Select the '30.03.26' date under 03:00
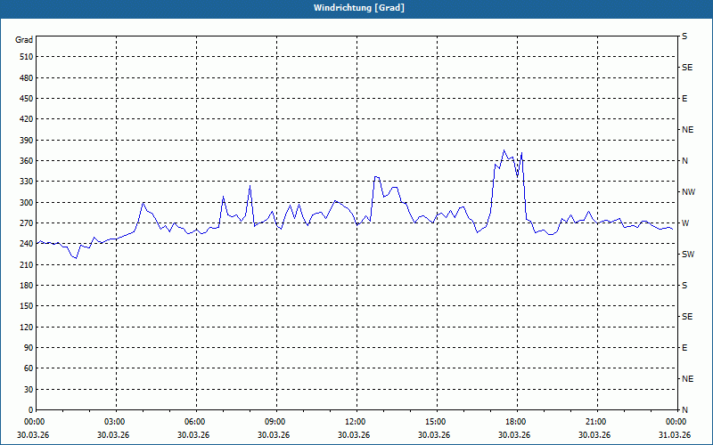This screenshot has height=445, width=713. click(x=113, y=434)
